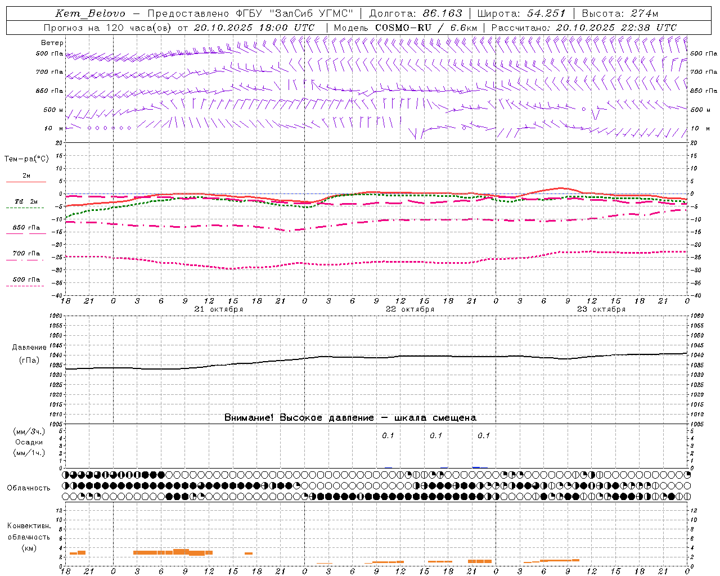The width and height of the screenshot is (720, 576).
Task: Click the solid red line sample under '2м' legend
Action: [26, 182]
